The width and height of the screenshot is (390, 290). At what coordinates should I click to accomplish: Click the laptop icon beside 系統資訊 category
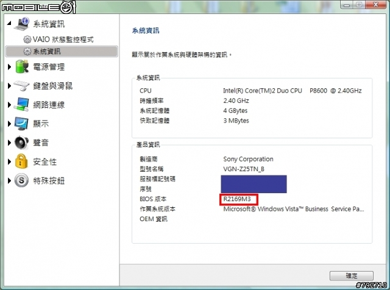[x=22, y=24]
